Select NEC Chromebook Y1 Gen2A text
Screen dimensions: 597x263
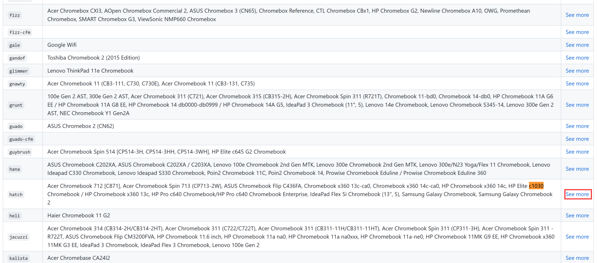(94, 113)
